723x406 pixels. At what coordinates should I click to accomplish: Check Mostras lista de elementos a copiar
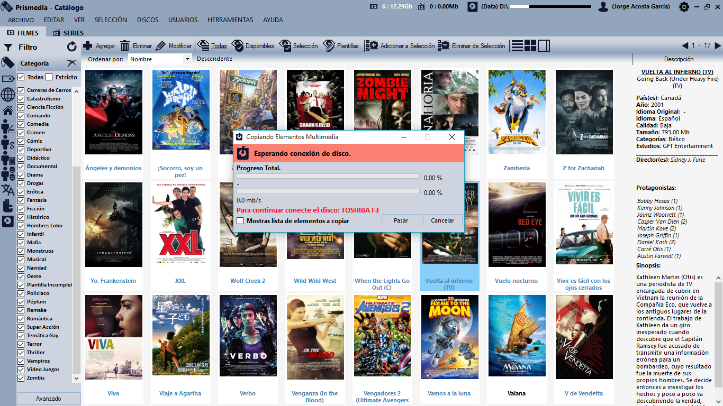click(240, 221)
